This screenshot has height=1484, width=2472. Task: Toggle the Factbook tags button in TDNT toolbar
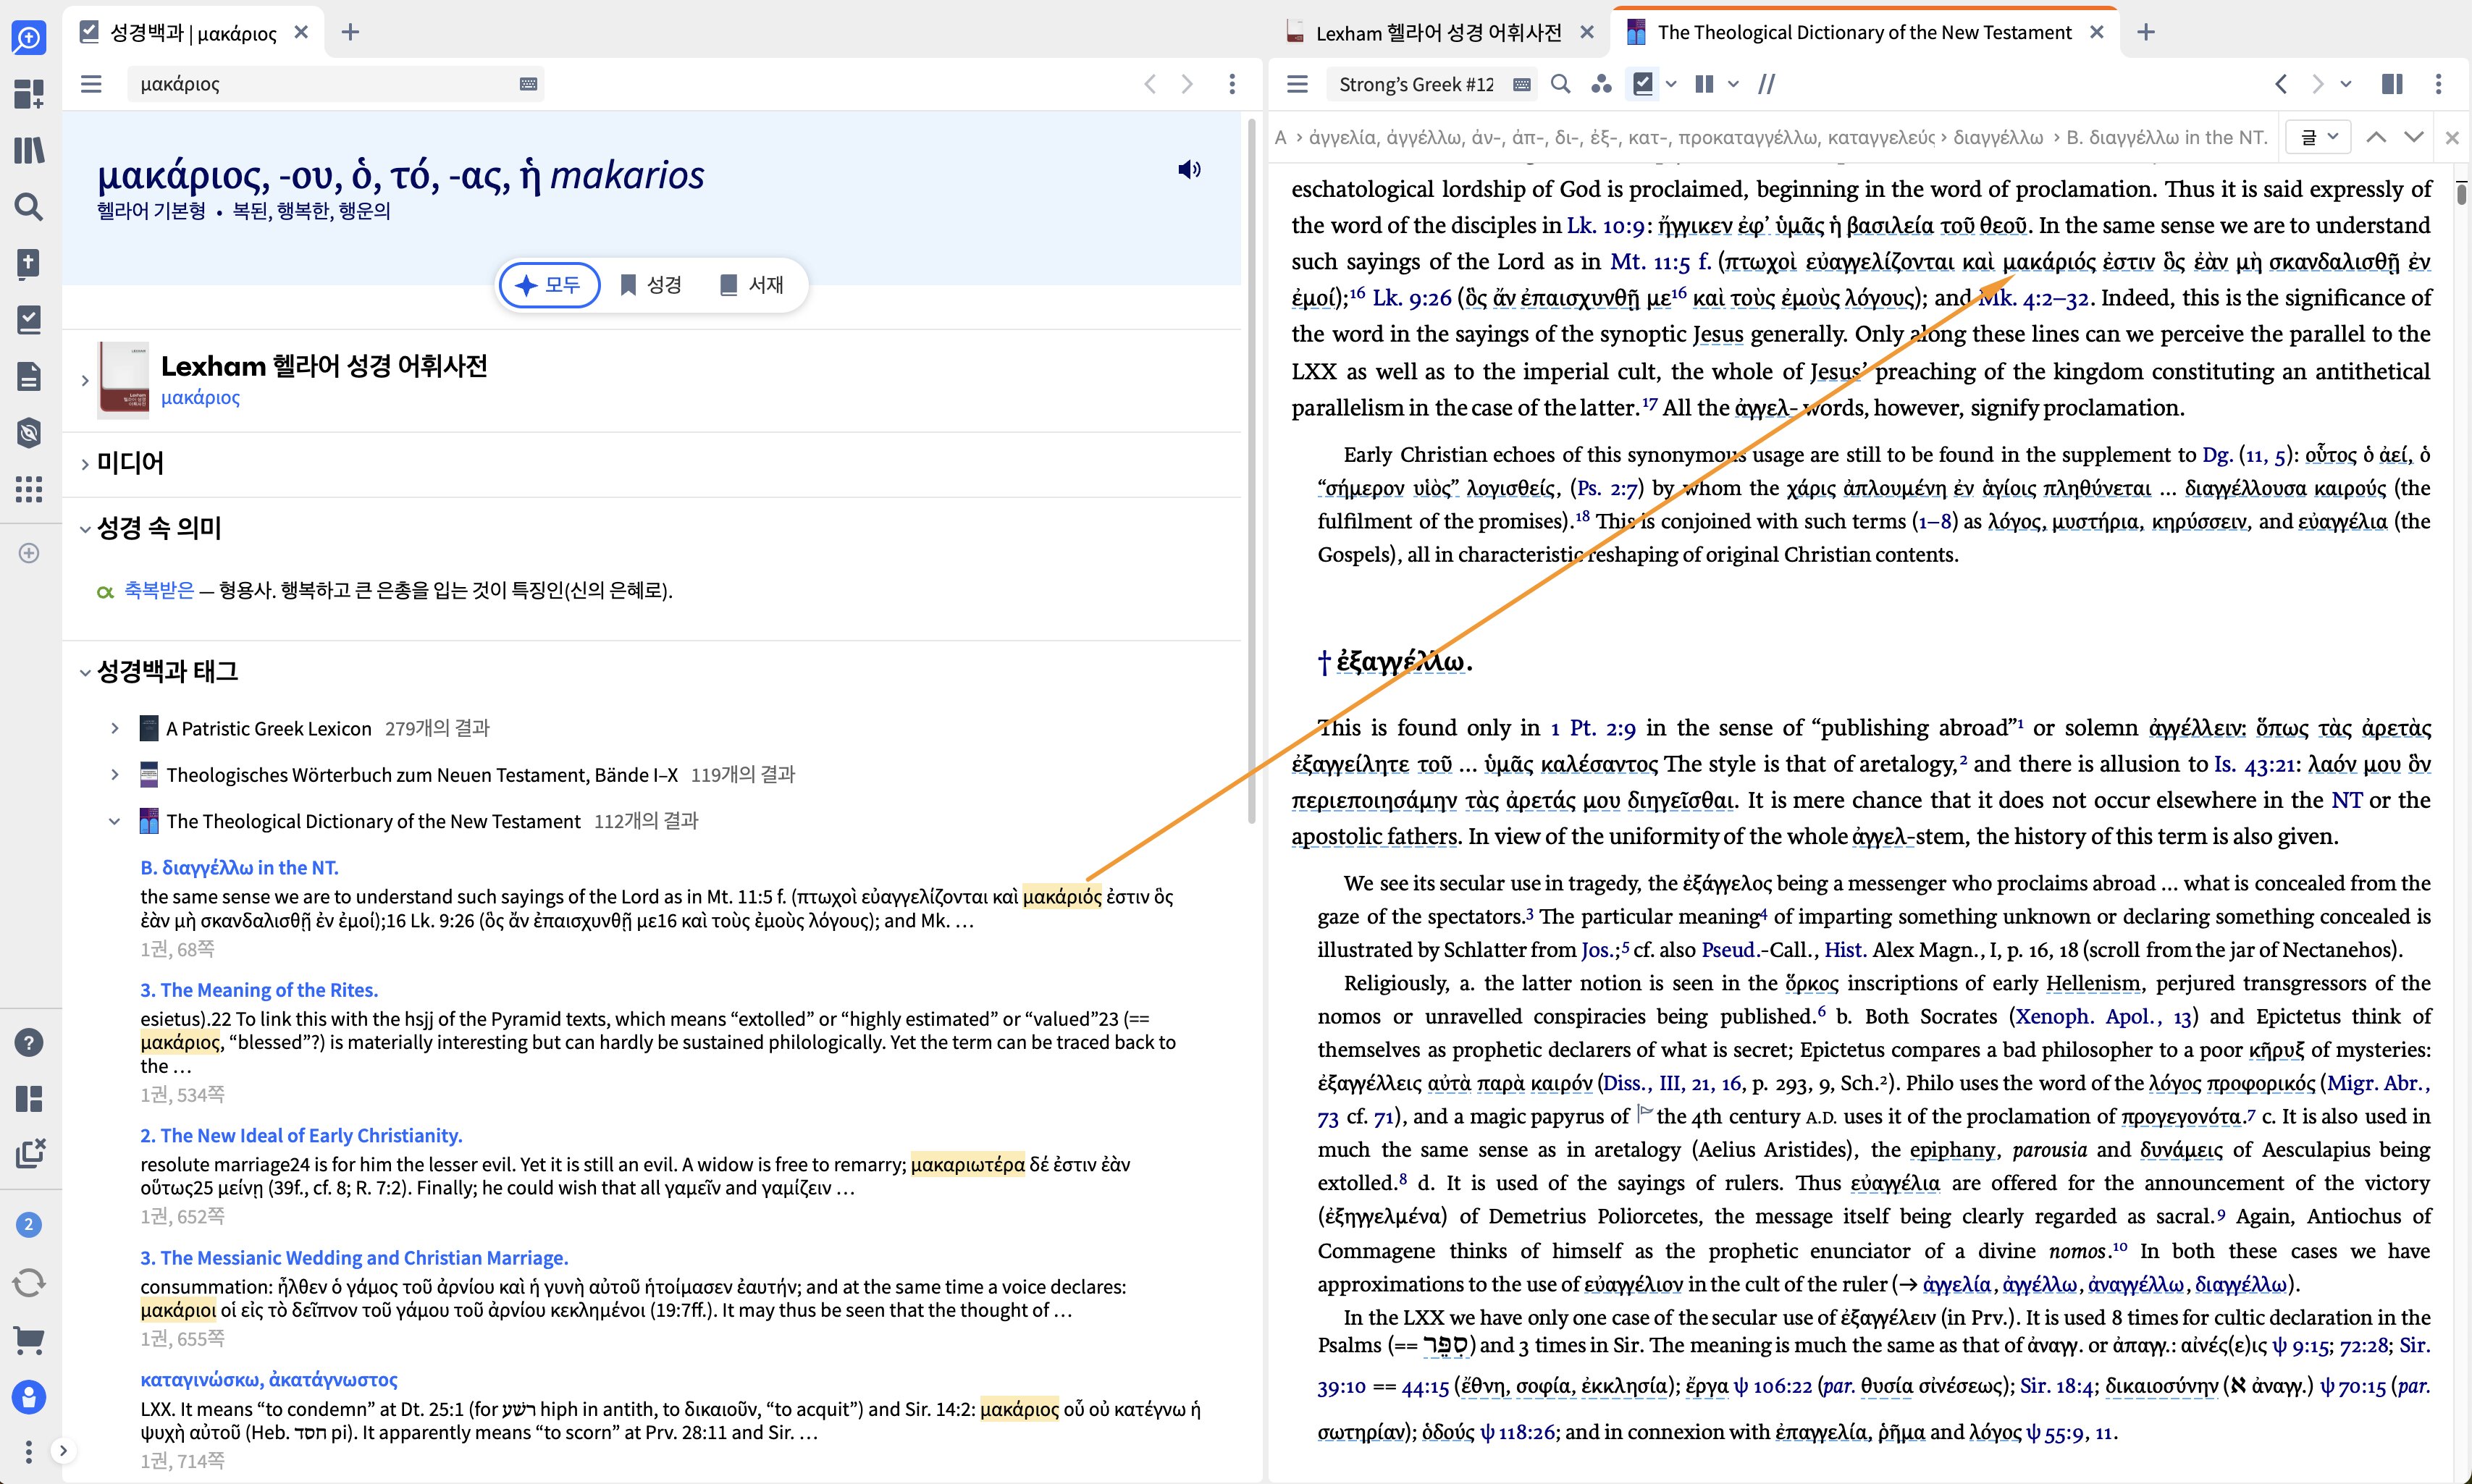[1642, 84]
